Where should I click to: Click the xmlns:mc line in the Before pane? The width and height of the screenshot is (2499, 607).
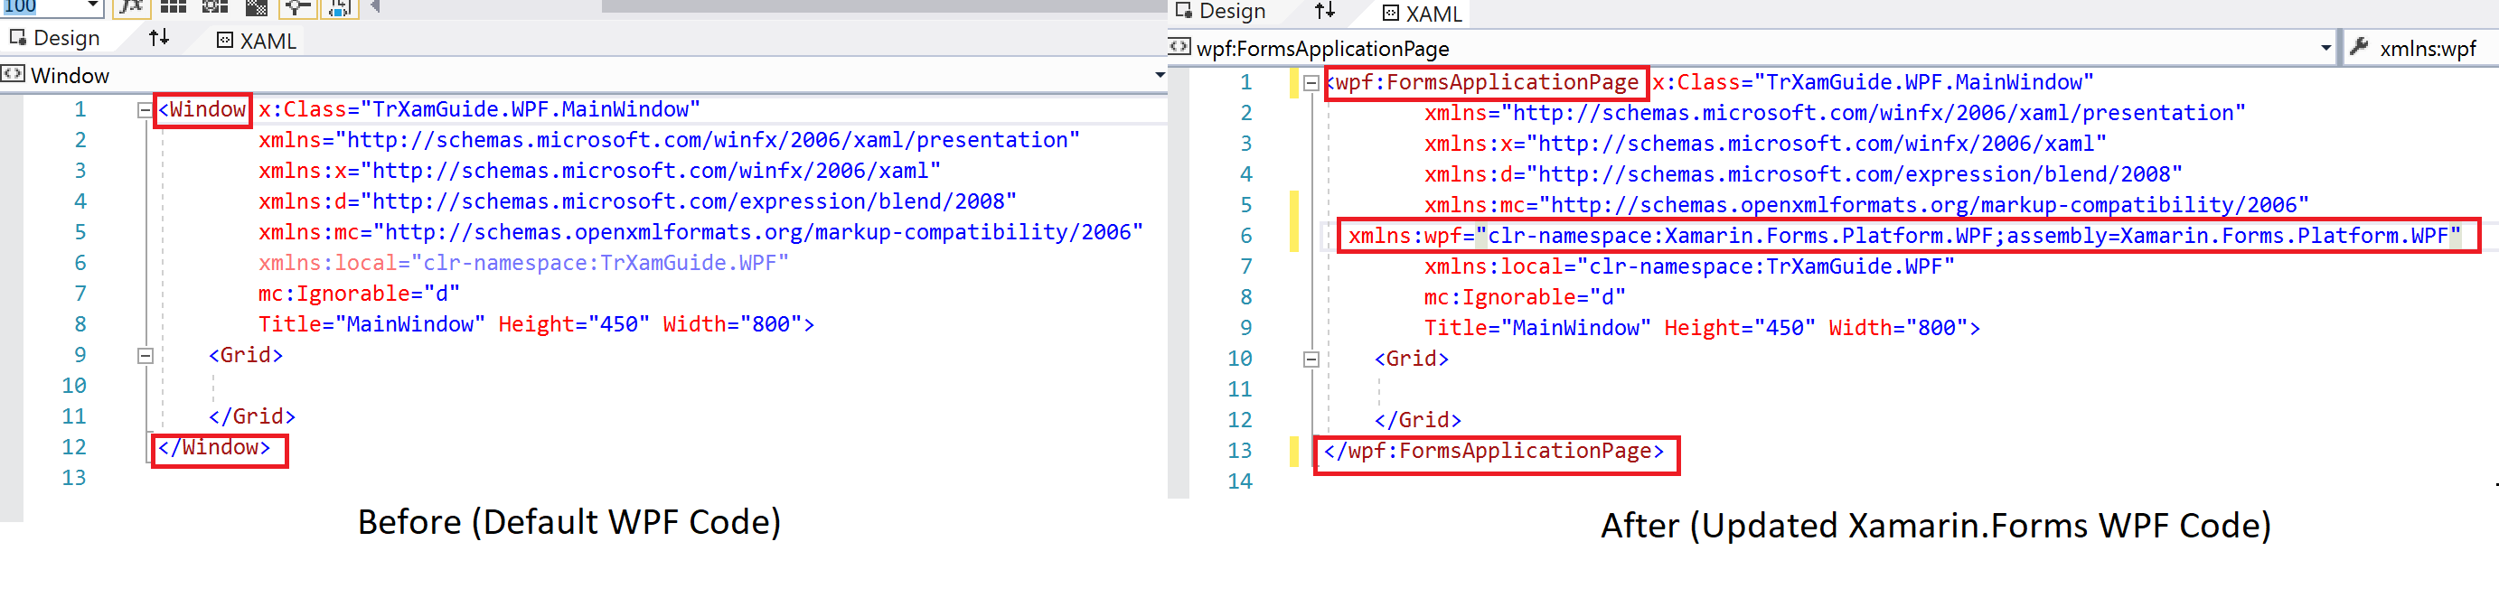click(x=700, y=232)
